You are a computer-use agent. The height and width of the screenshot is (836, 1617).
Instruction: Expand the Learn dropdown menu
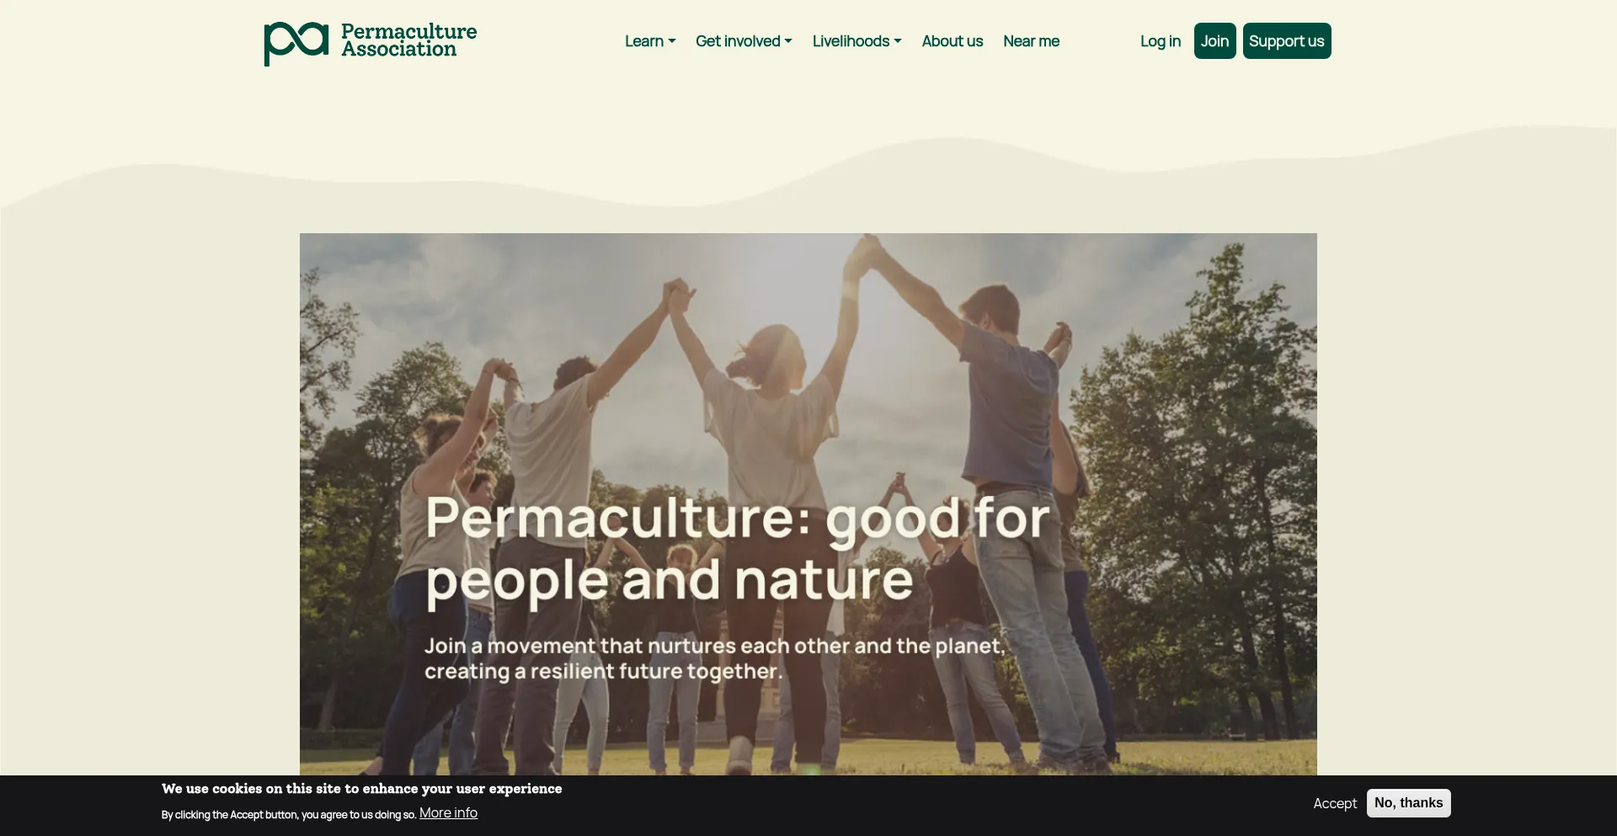pyautogui.click(x=650, y=41)
